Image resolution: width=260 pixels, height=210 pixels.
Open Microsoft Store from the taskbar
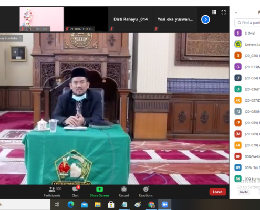pos(111,204)
